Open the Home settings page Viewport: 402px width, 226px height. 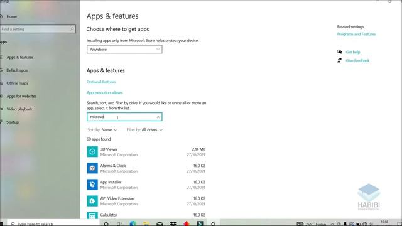tap(11, 16)
